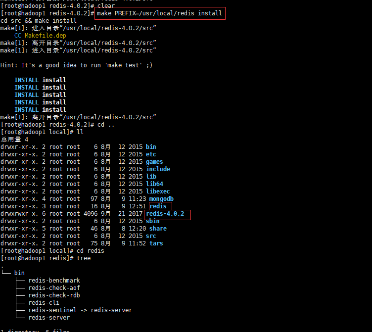The image size is (372, 332).
Task: Click the 'include' directory name
Action: point(158,169)
